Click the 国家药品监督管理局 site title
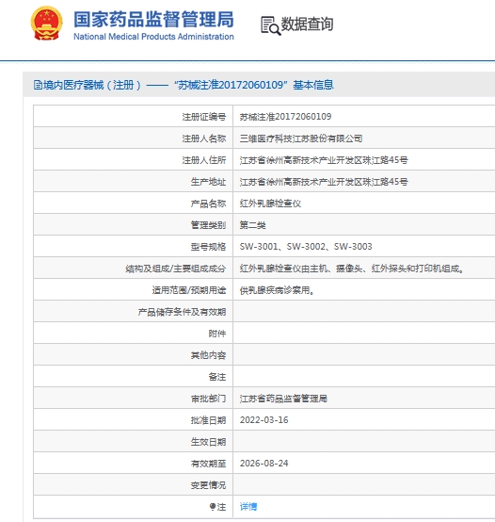This screenshot has width=495, height=522. click(153, 19)
